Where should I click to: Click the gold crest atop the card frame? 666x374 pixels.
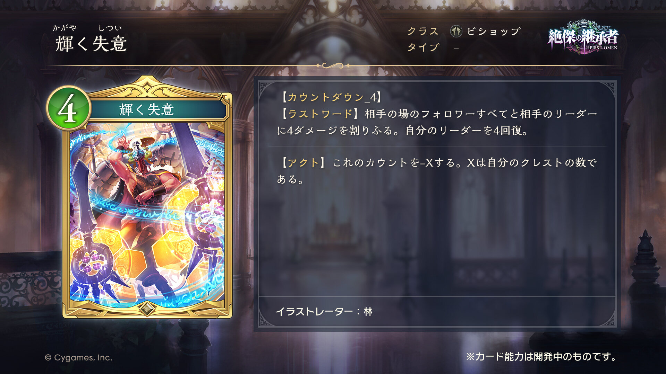[147, 85]
